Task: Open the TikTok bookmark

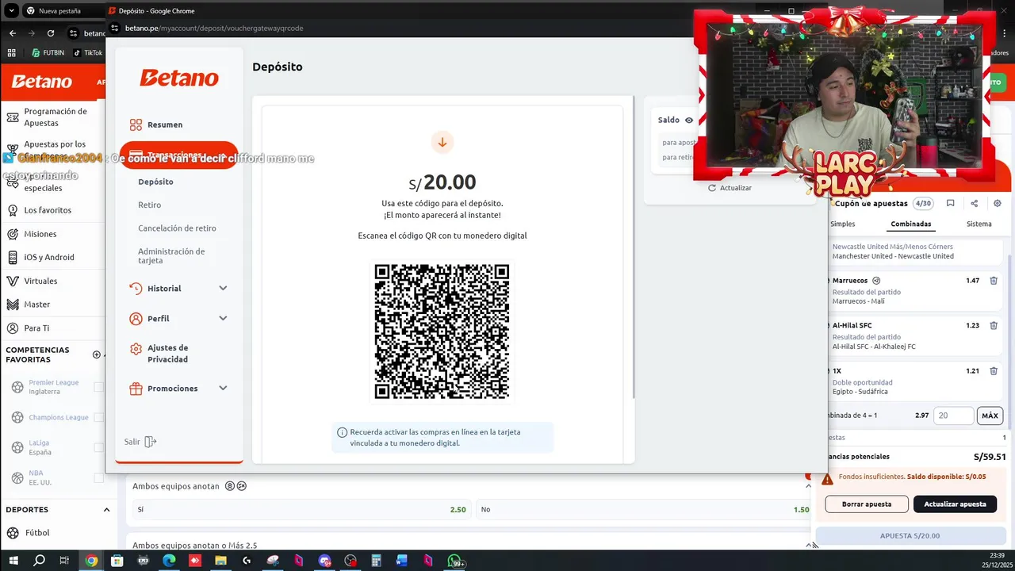Action: pos(88,53)
